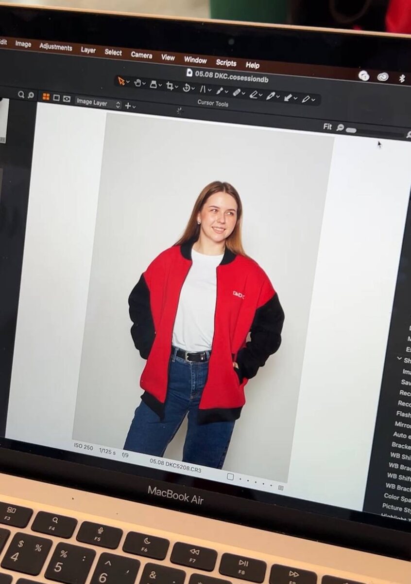Click small icon right of rating dots
Screen dimensions: 411x584
click(280, 487)
